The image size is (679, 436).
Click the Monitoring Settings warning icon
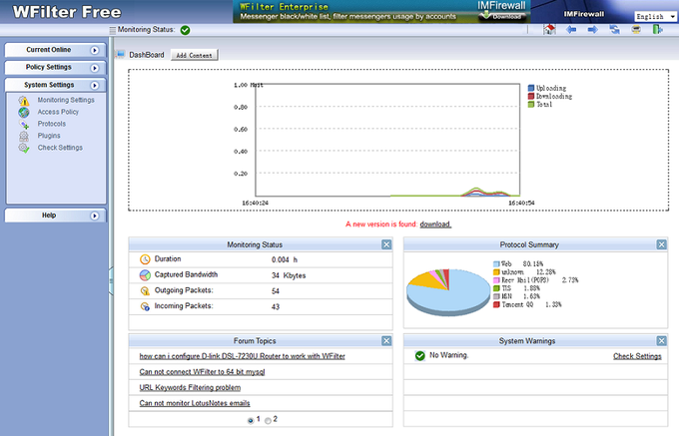(24, 101)
